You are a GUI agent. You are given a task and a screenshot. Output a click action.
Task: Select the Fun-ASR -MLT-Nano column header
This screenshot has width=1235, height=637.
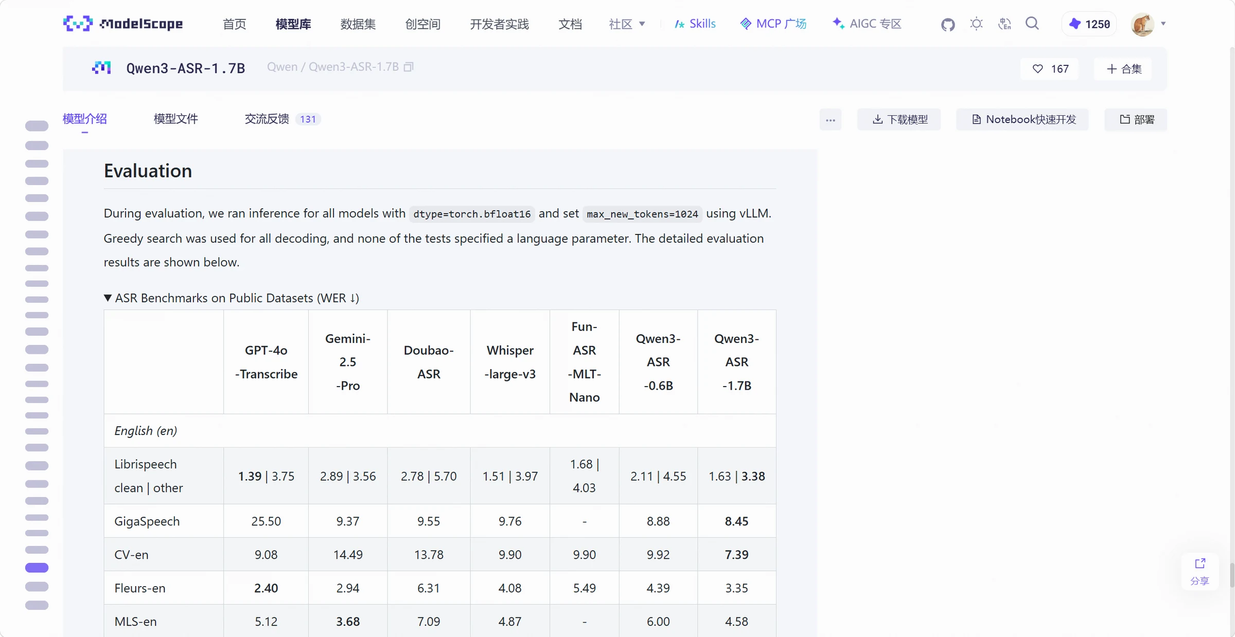click(x=585, y=362)
